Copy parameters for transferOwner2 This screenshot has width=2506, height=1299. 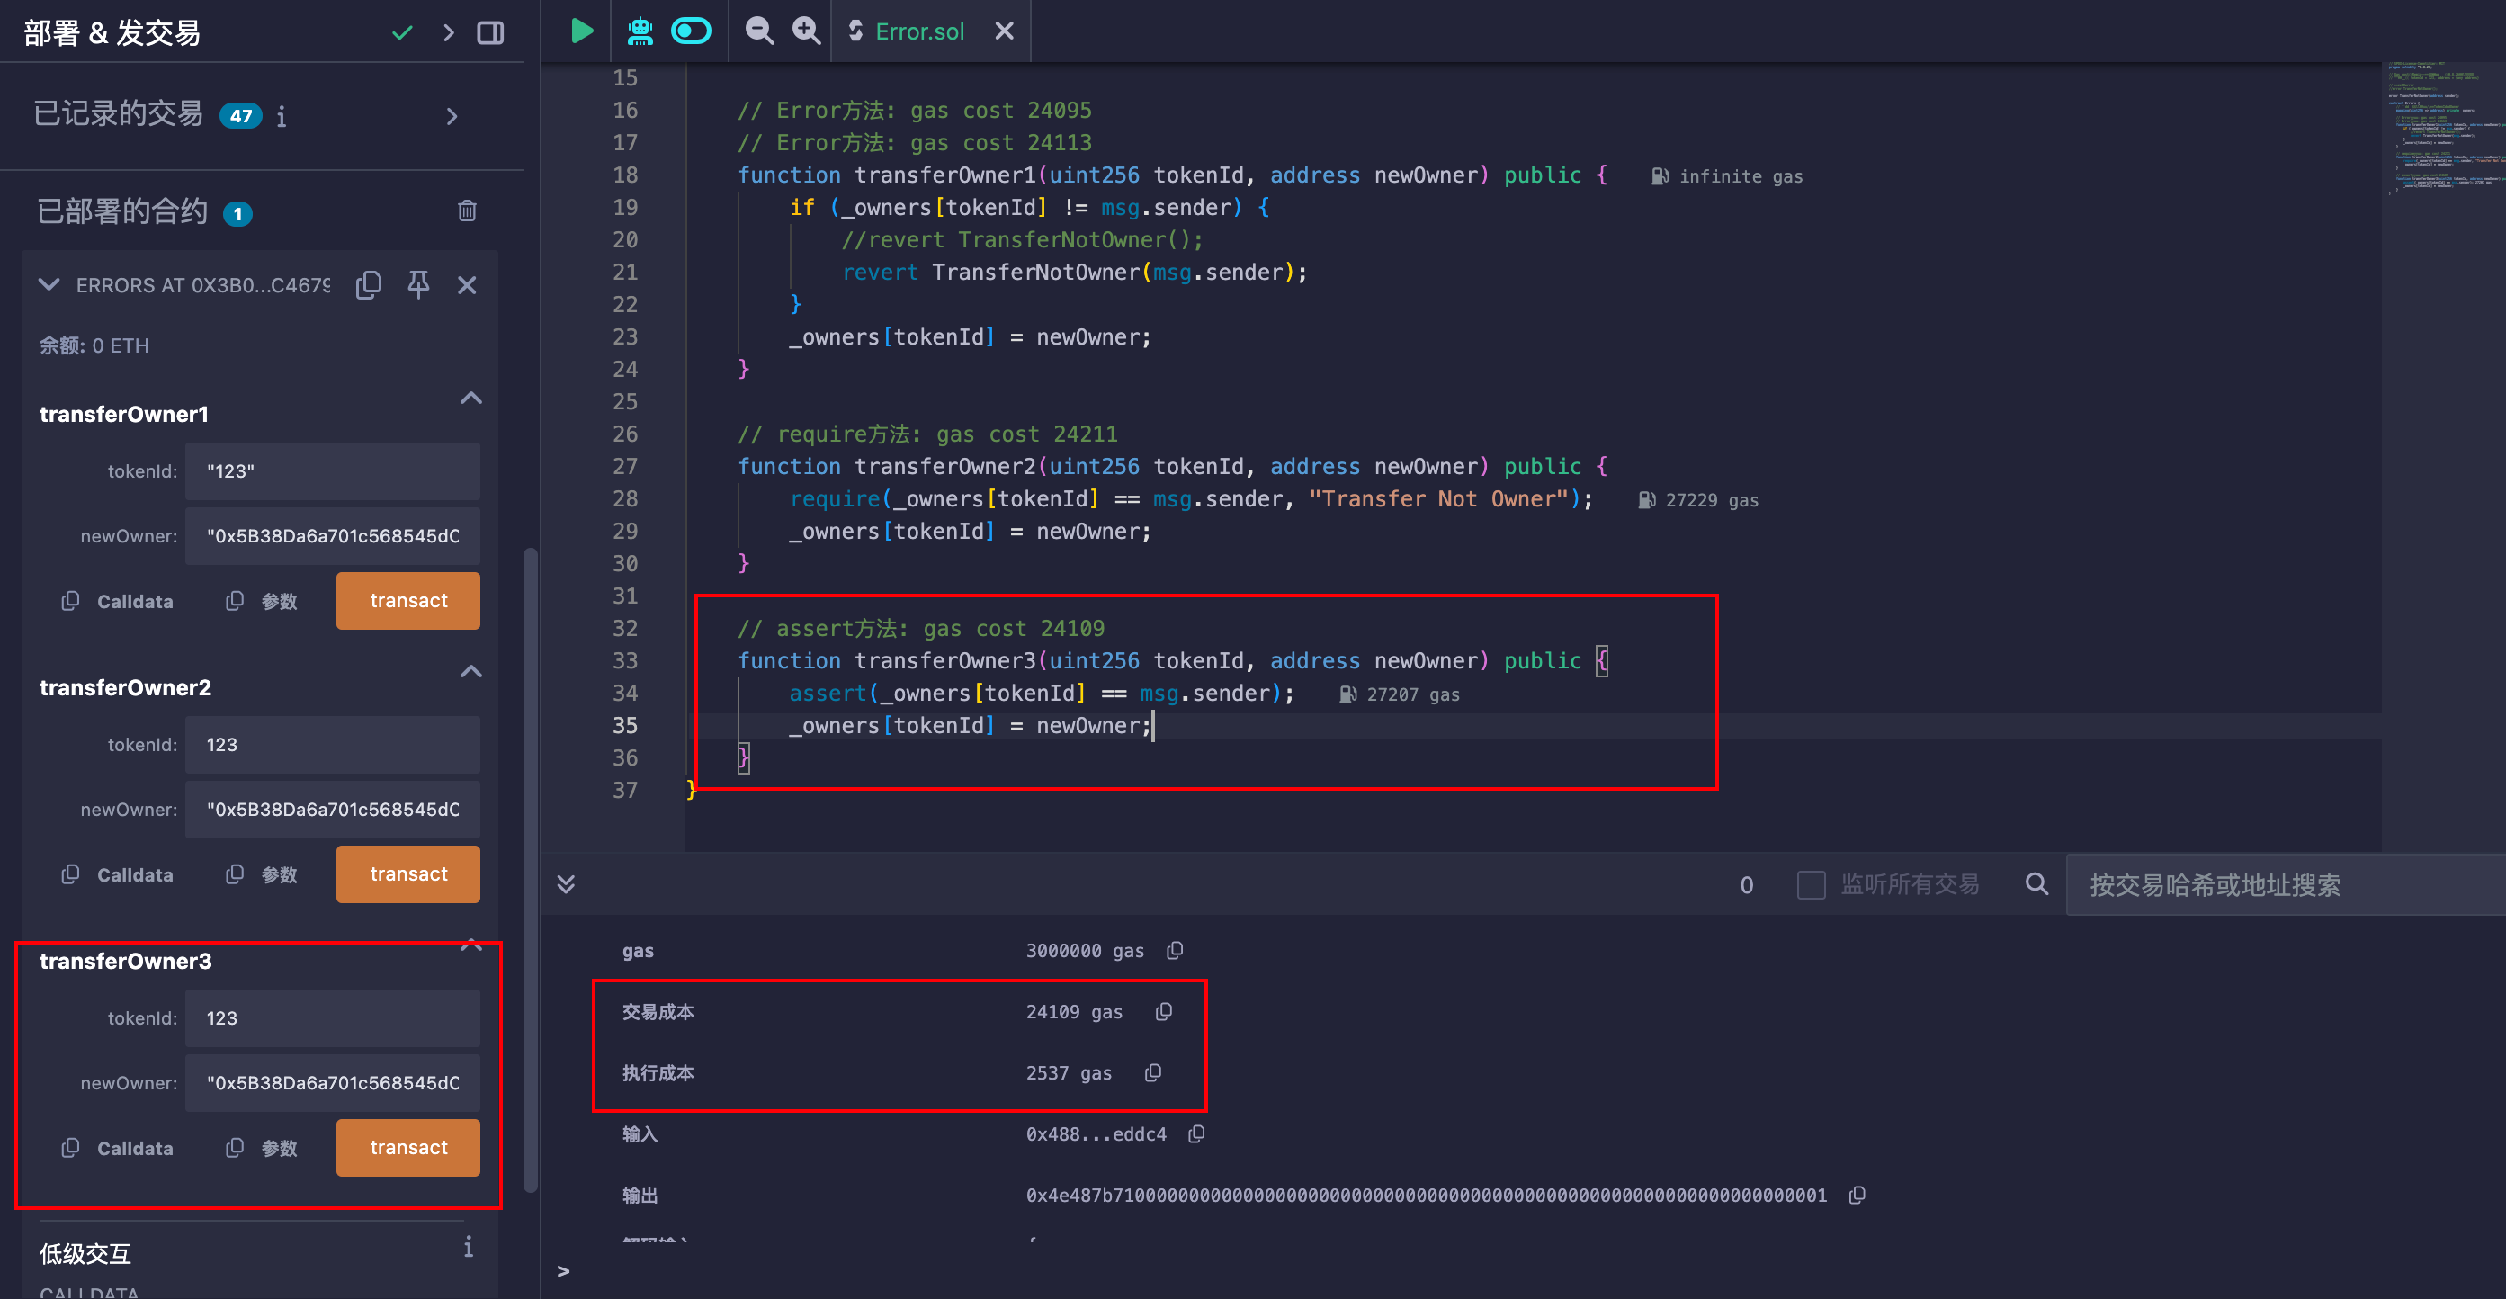261,874
